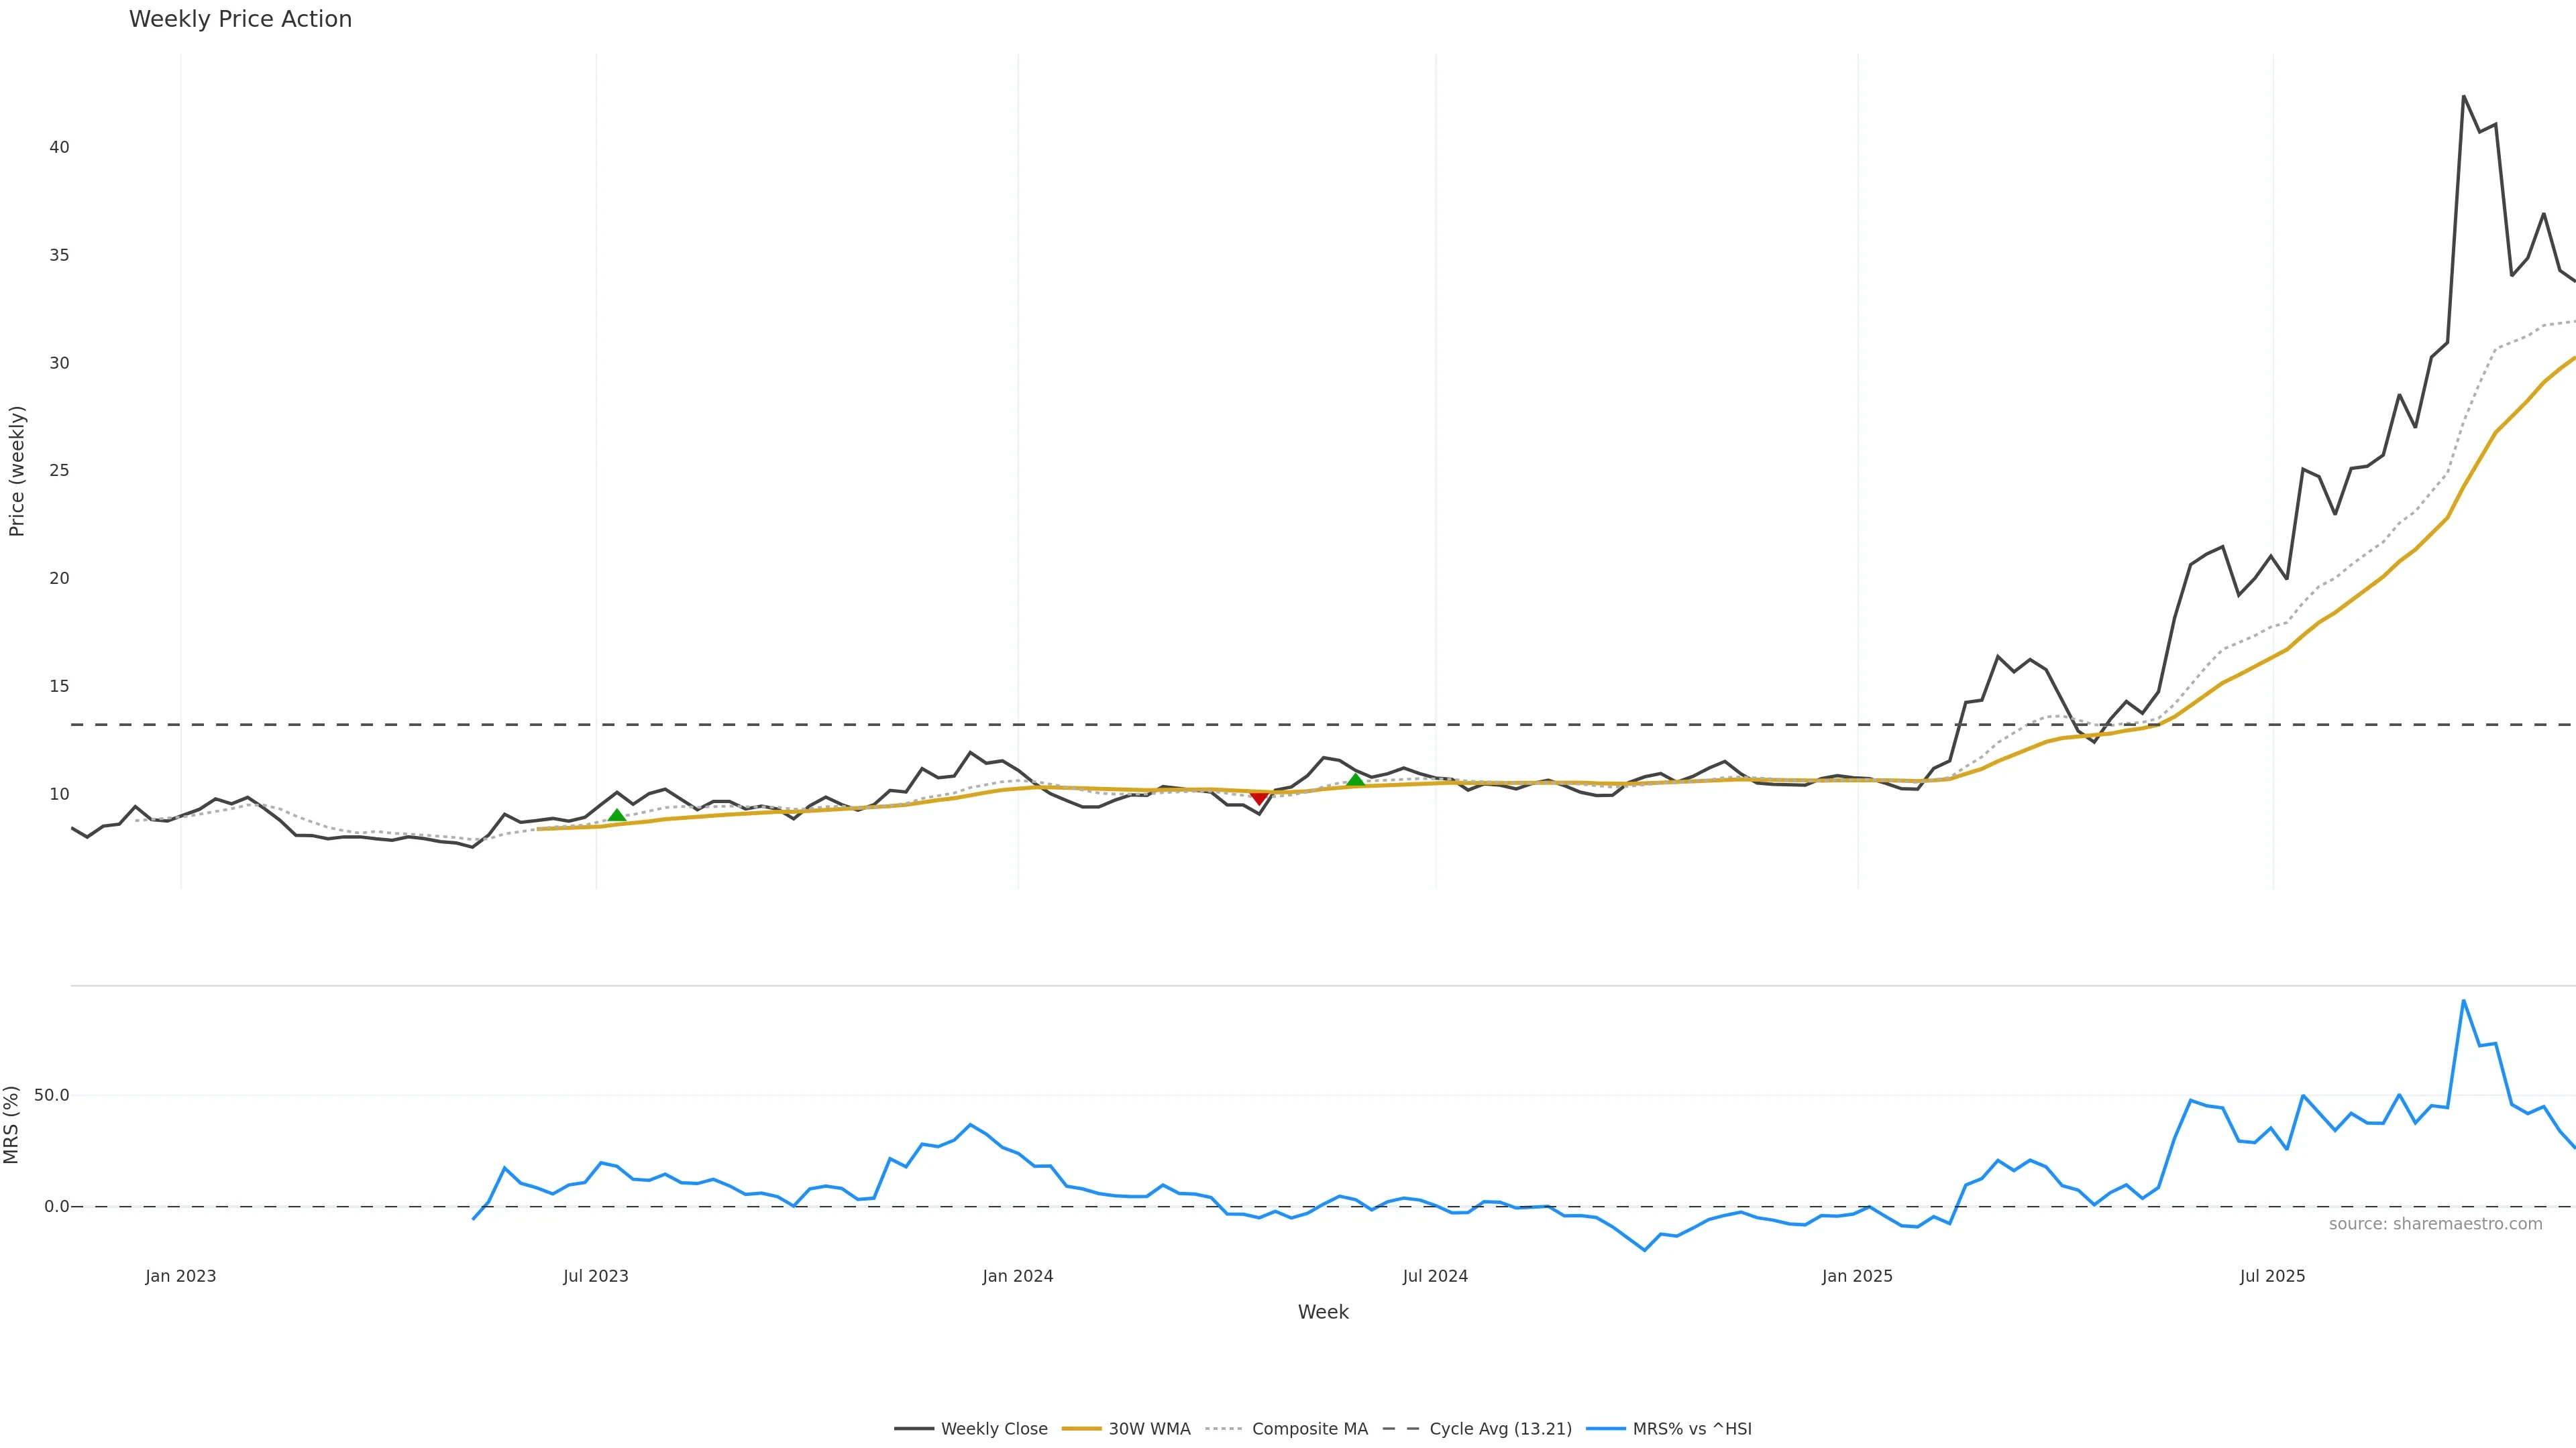This screenshot has height=1448, width=2576.
Task: Click the MRS (%) y-axis title
Action: (11, 1124)
